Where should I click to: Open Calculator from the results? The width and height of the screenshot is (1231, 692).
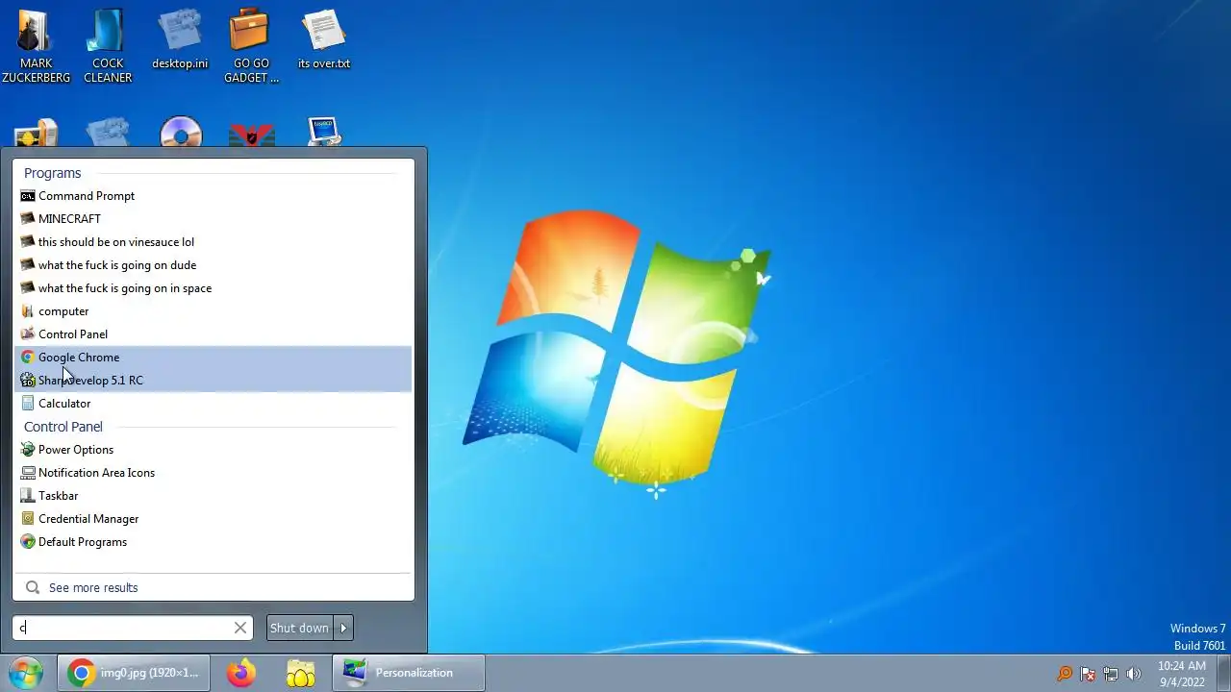click(x=214, y=404)
